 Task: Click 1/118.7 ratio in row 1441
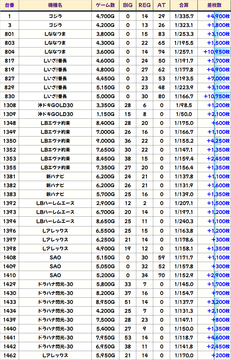184,337
